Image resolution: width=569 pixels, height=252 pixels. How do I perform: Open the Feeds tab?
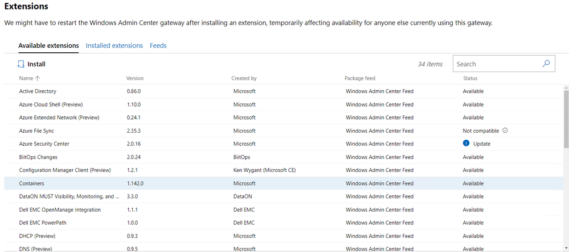tap(158, 45)
